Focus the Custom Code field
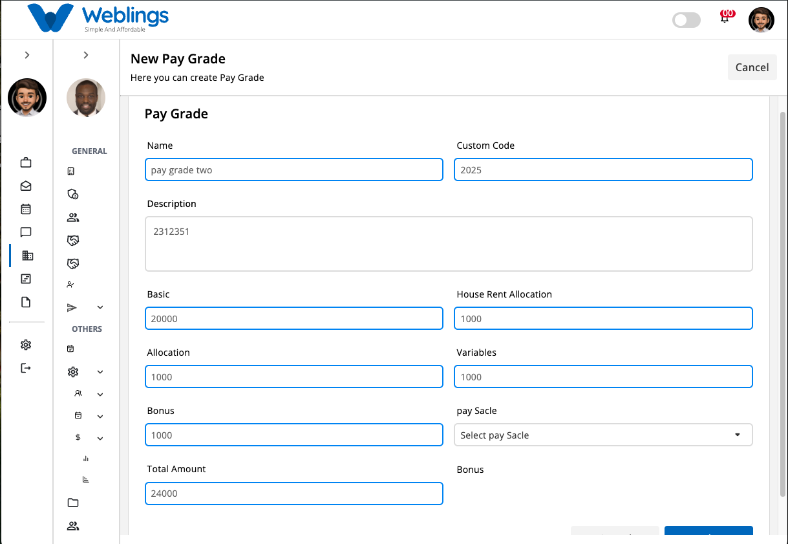Screen dimensions: 788x544 click(x=603, y=169)
